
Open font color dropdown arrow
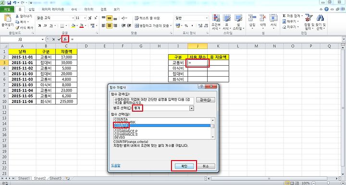tap(86, 26)
